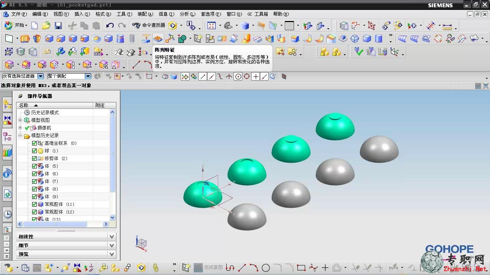Screen dimensions: 490x275
Task: Open the 开始 (Start) dropdown
Action: 16,26
